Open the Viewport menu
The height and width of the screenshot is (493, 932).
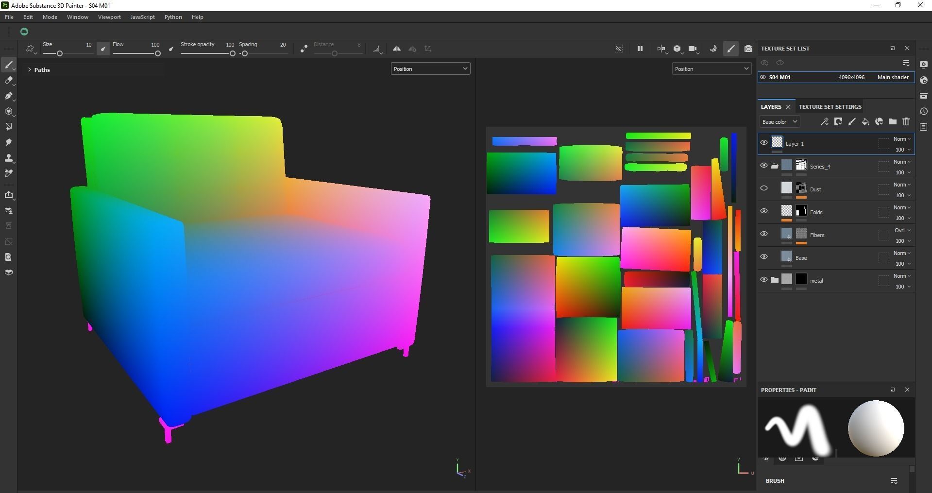(109, 17)
